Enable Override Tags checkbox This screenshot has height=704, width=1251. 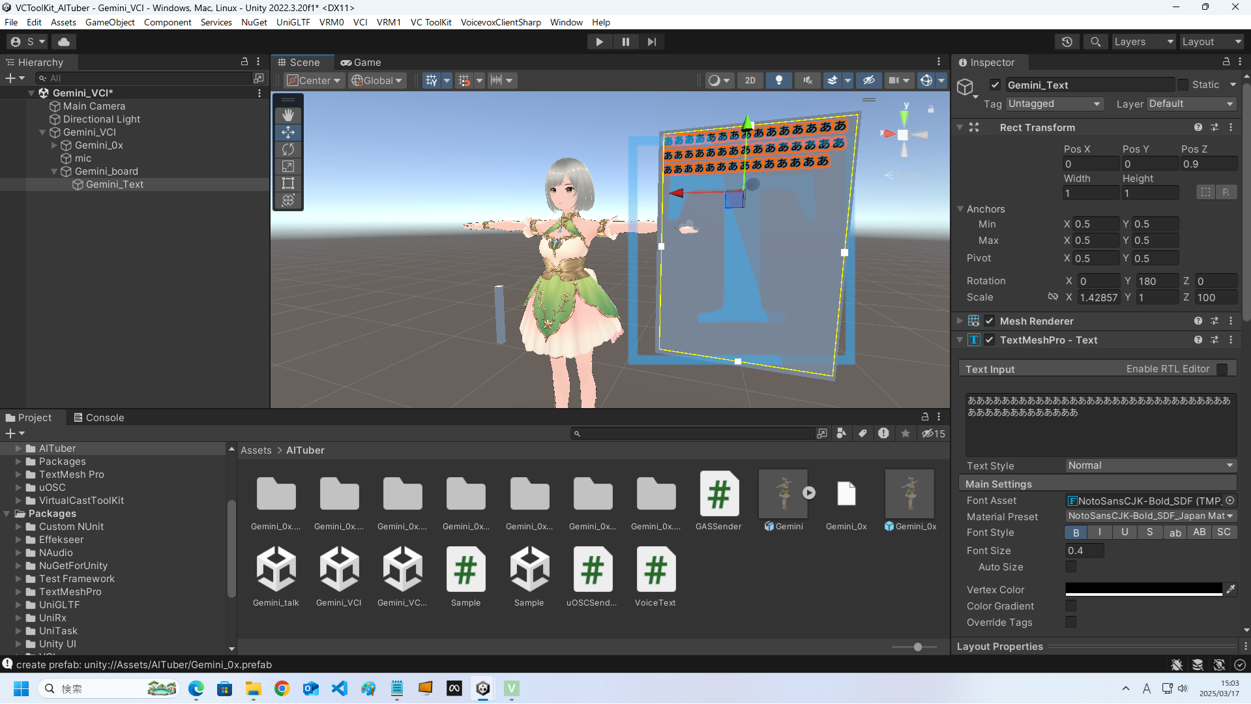[x=1070, y=623]
